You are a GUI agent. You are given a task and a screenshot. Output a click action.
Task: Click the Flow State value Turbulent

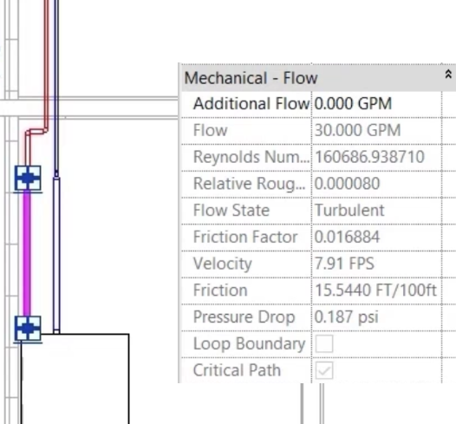pos(349,210)
